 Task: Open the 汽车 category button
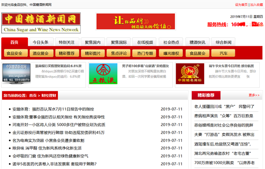(223, 53)
